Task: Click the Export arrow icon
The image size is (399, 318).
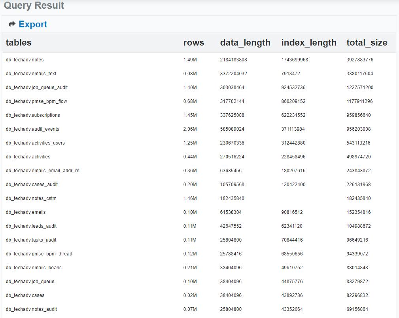Action: tap(12, 24)
